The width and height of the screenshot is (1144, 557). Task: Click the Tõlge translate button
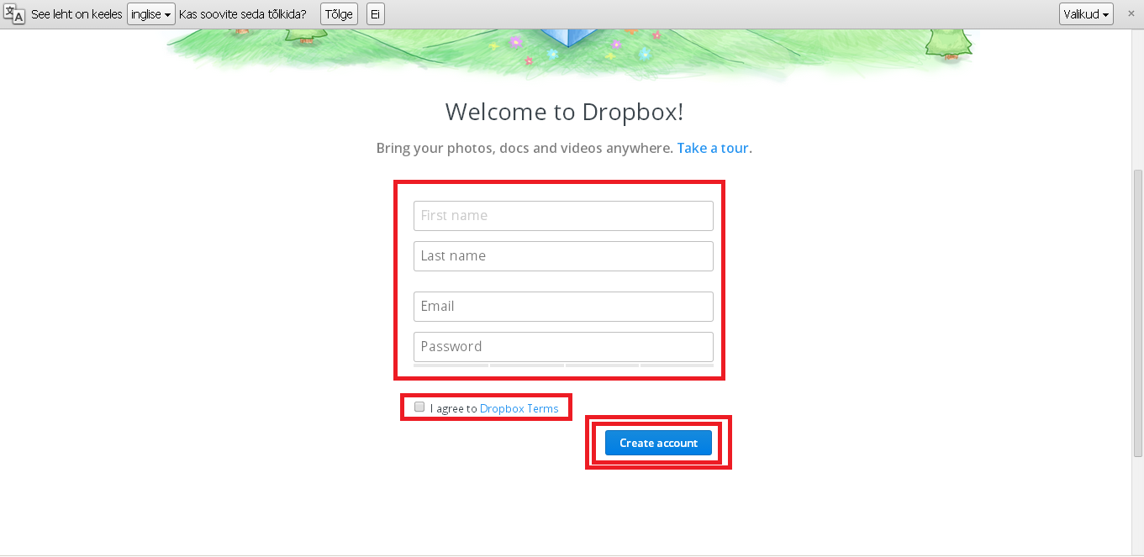pyautogui.click(x=339, y=14)
